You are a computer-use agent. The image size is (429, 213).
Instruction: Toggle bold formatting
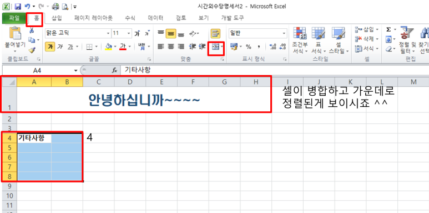[x=49, y=46]
